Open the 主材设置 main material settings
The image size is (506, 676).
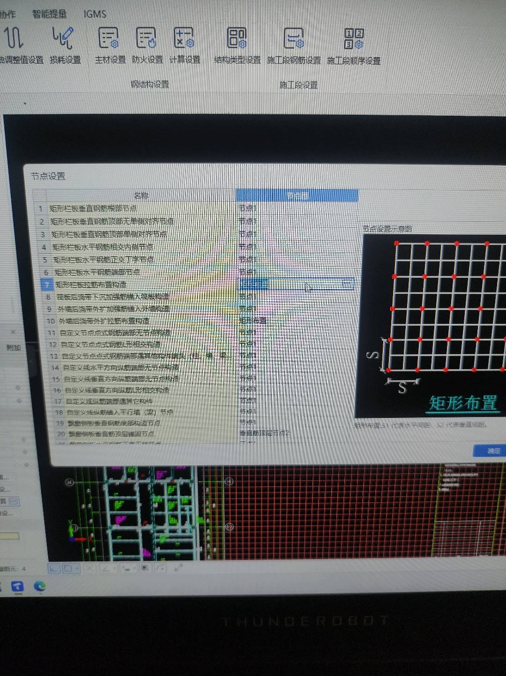(x=110, y=45)
